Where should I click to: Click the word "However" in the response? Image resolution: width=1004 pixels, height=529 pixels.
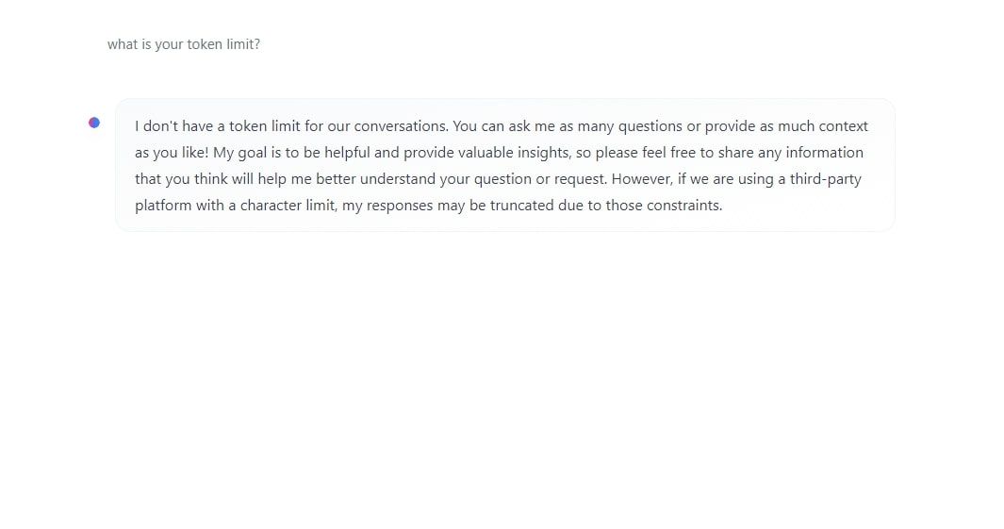(641, 179)
